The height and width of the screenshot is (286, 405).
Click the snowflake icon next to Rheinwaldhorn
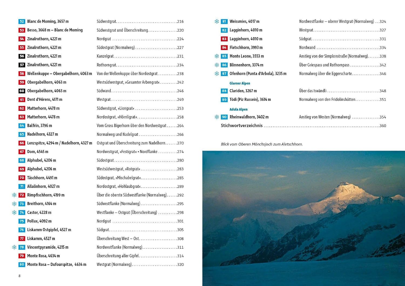tap(217, 117)
